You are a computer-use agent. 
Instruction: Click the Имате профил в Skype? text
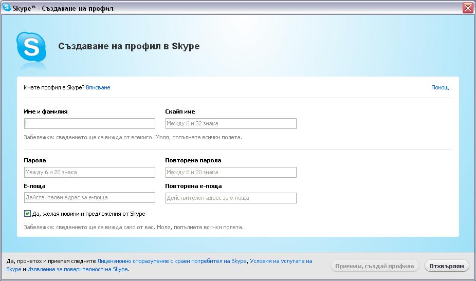click(x=54, y=87)
